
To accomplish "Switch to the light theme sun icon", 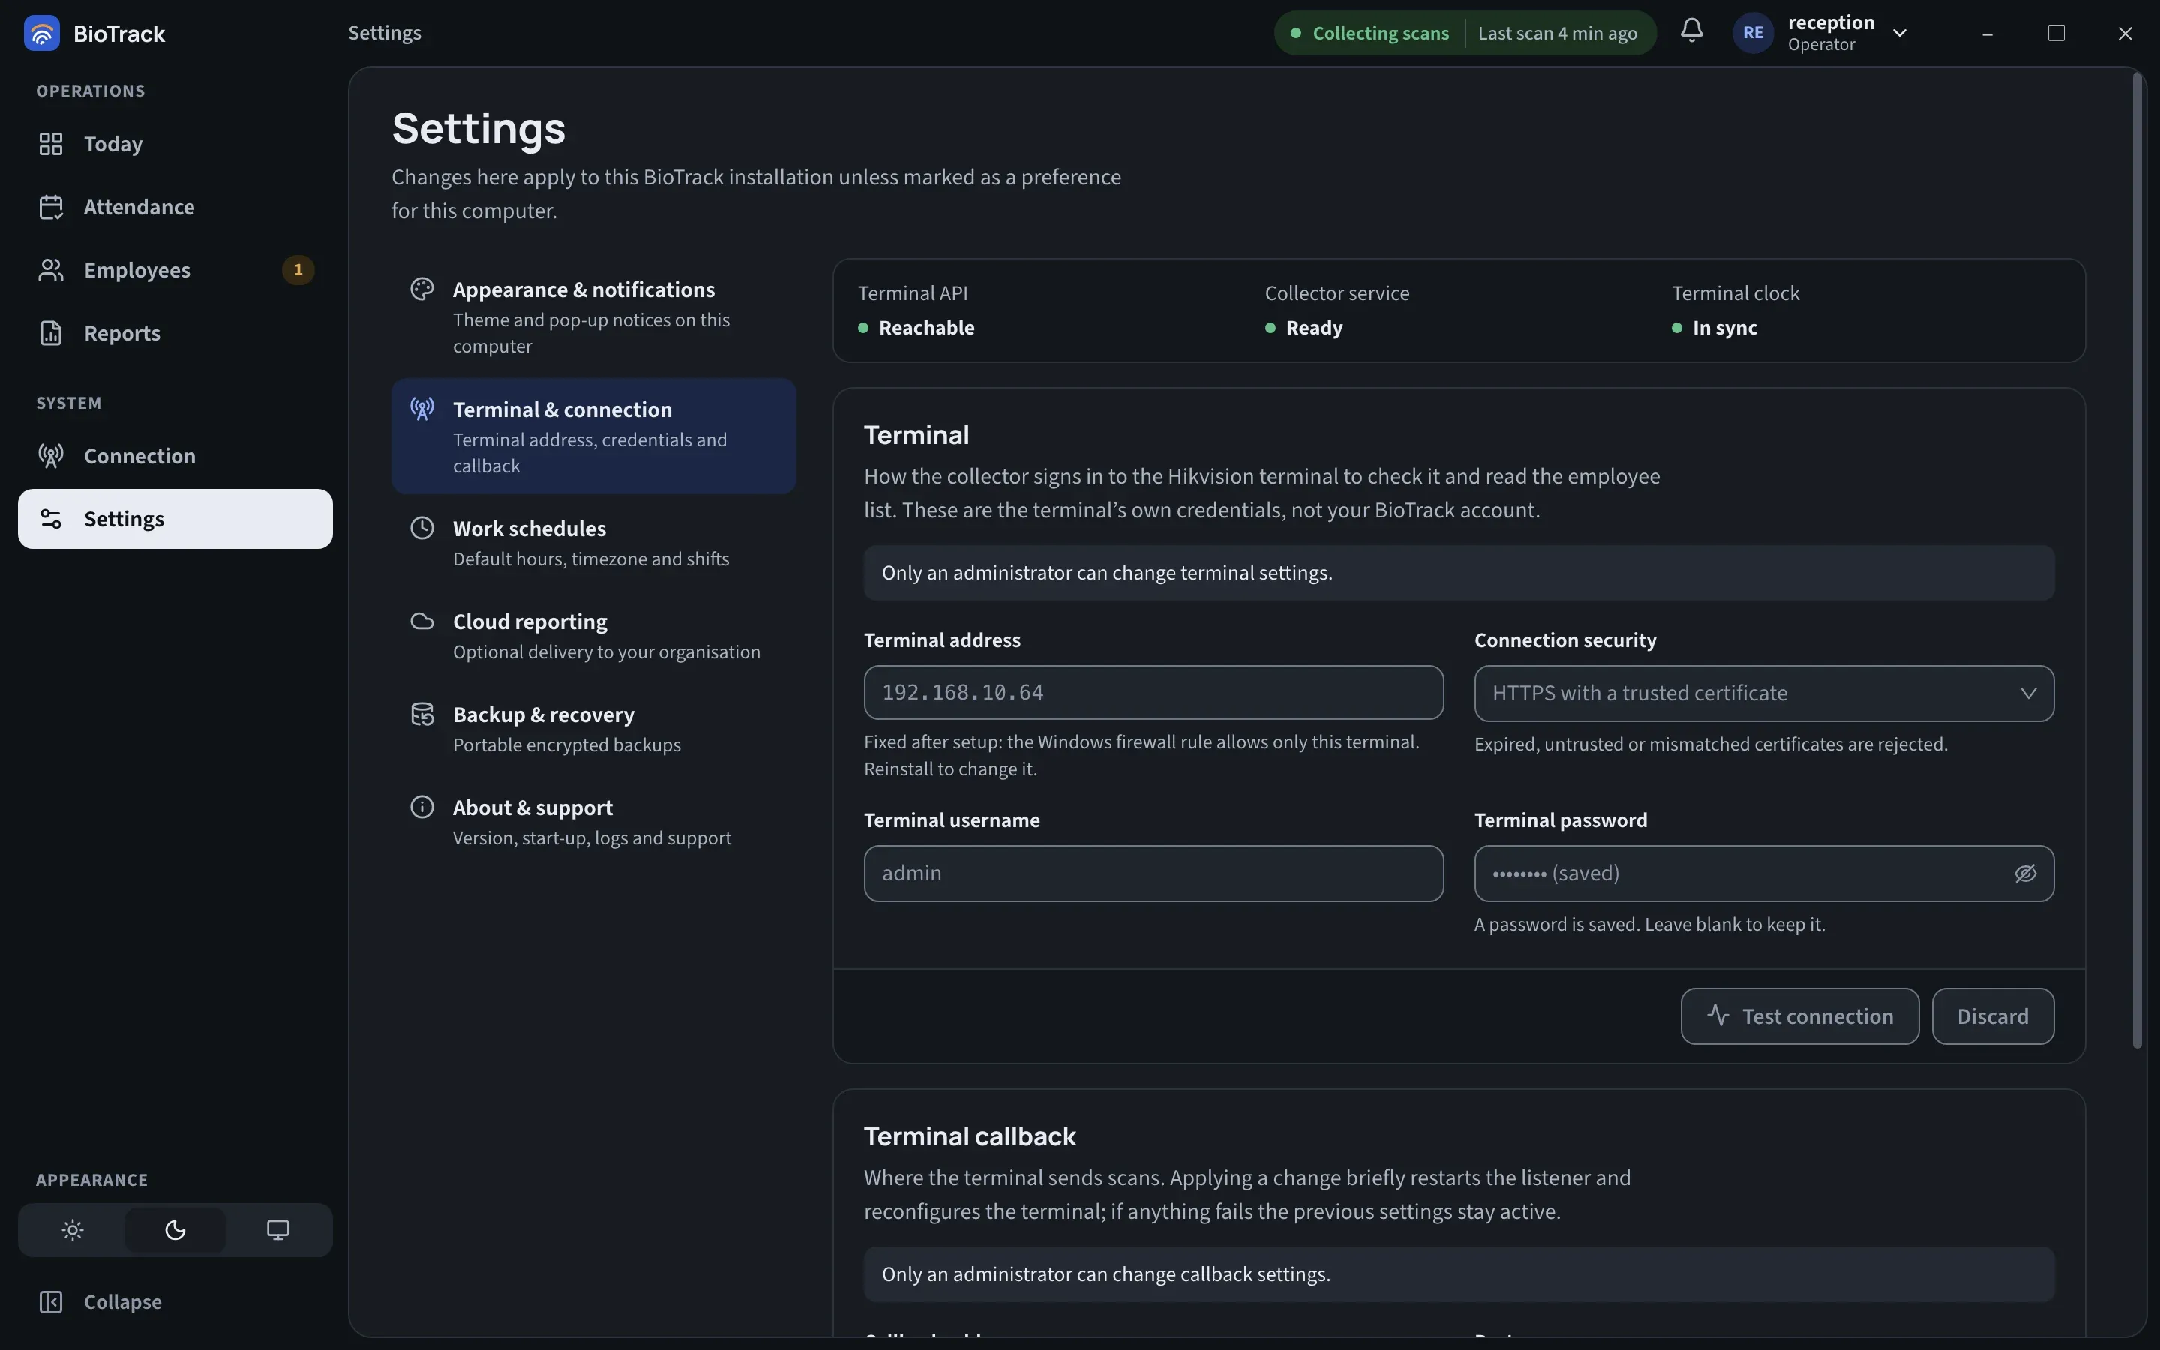I will 73,1229.
